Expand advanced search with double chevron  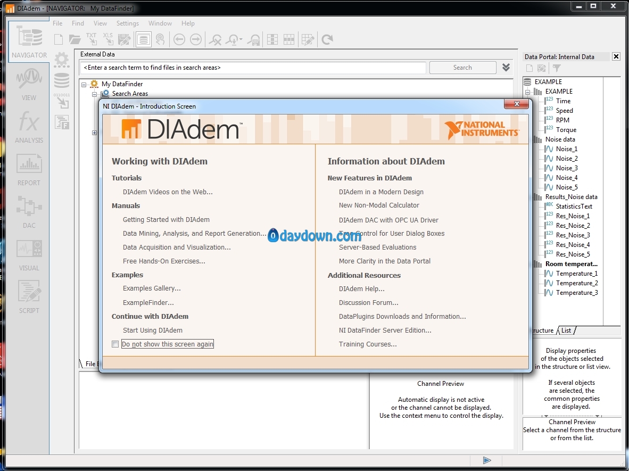pyautogui.click(x=506, y=68)
